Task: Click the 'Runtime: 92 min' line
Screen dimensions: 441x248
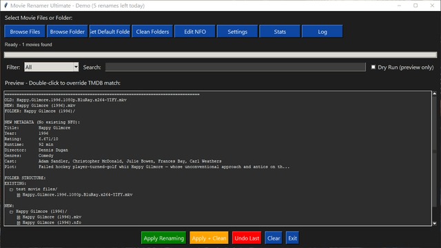Action: [x=29, y=144]
